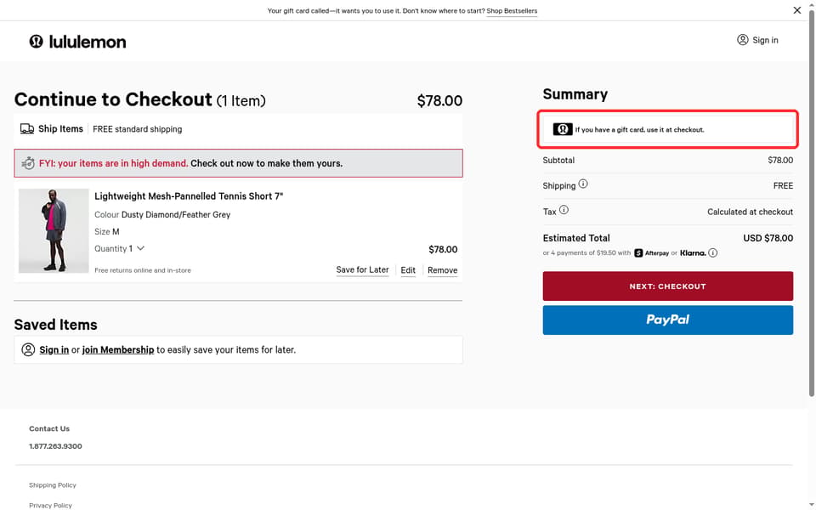
Task: Click the 'Estimated Total' label
Action: click(x=576, y=238)
